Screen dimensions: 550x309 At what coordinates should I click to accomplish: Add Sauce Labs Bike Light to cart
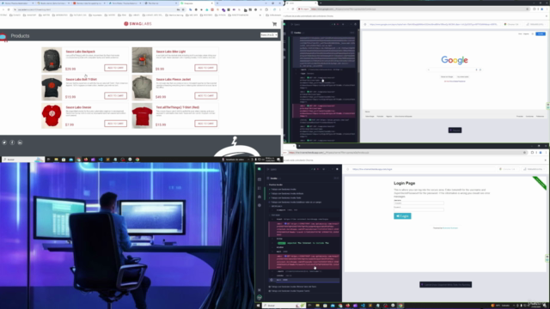coord(206,68)
